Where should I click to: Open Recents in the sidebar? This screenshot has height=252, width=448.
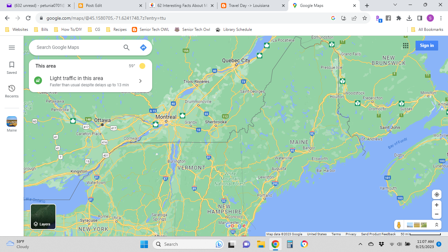pyautogui.click(x=12, y=91)
